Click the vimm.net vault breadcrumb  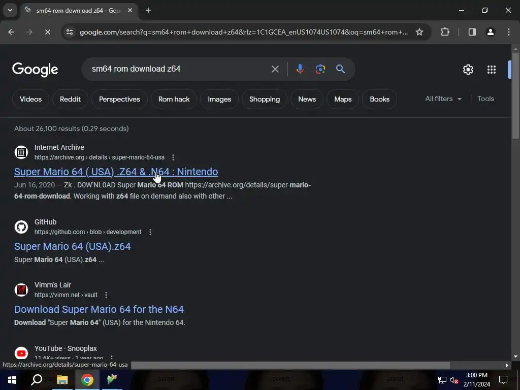(66, 295)
